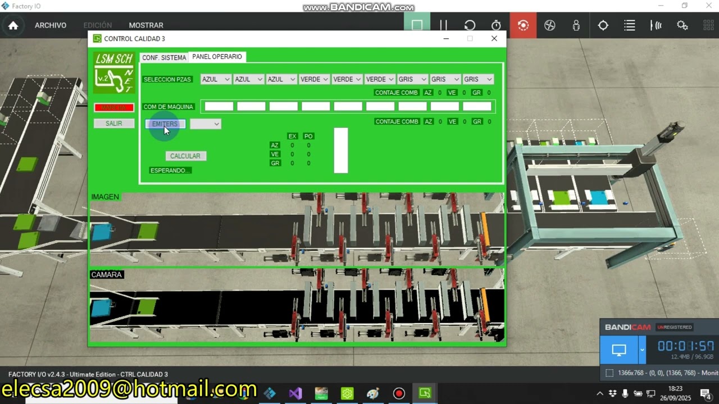Switch to the fly camera icon
The image size is (719, 404).
550,25
